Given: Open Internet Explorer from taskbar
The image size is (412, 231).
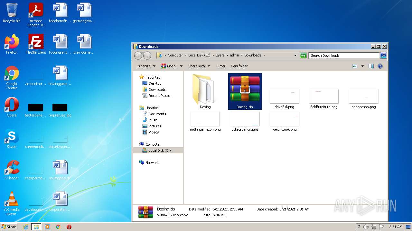Looking at the screenshot, I should (25, 227).
